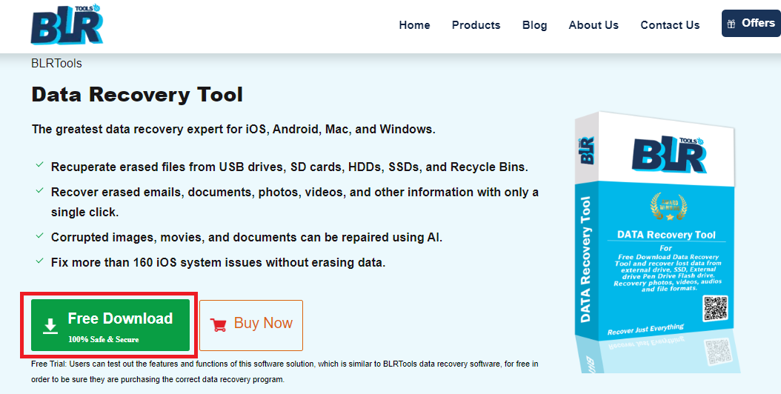The image size is (781, 394).
Task: Click the green Free Download button
Action: pos(110,325)
